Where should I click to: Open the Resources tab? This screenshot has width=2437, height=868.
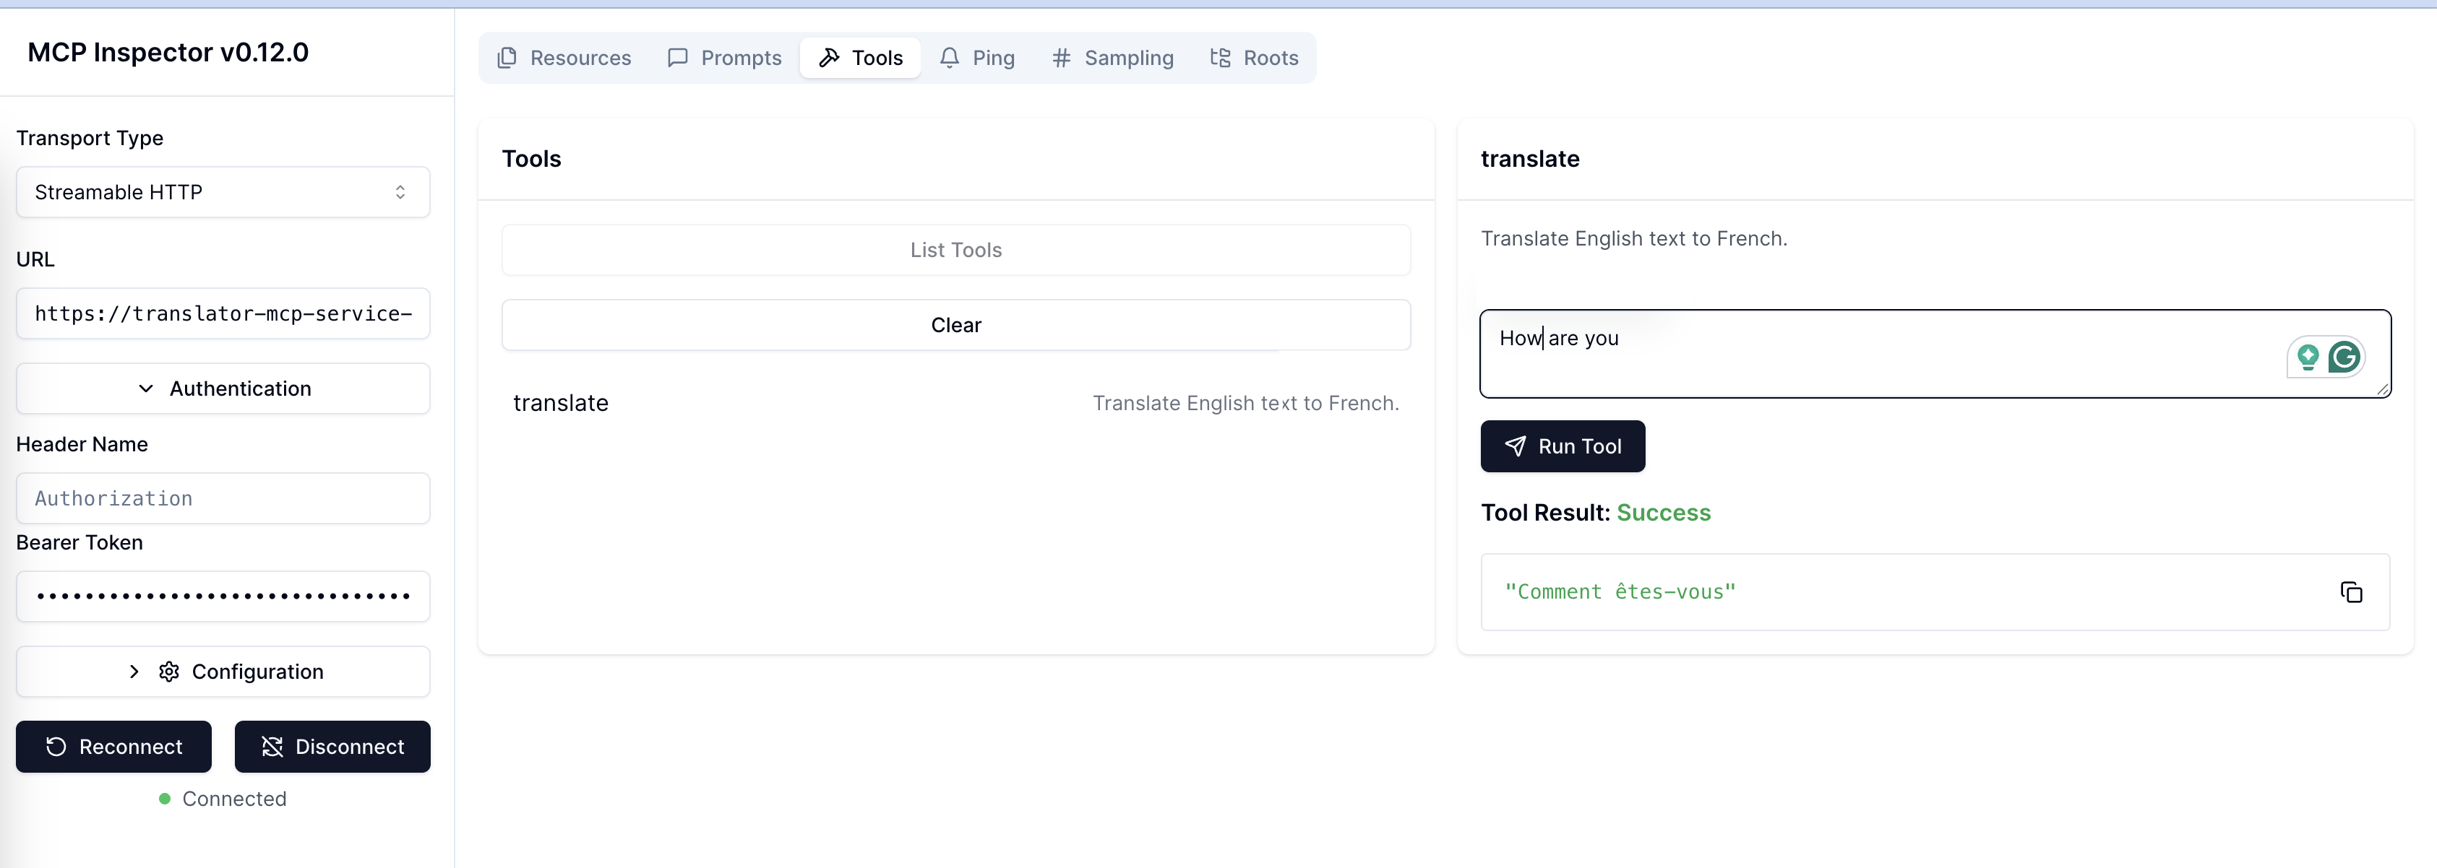click(564, 58)
